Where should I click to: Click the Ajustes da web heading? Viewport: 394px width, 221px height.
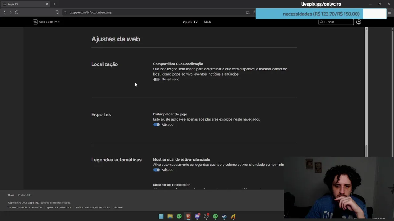(x=115, y=39)
